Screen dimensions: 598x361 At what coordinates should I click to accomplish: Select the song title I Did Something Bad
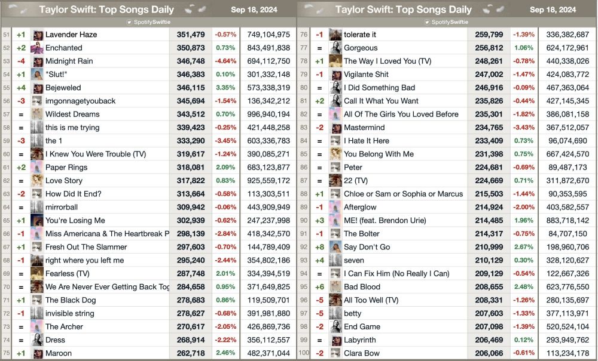pos(380,88)
